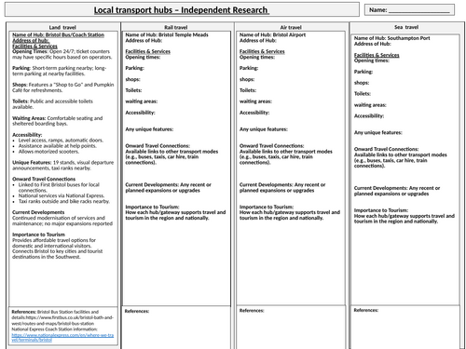Click 'Shops: Features a Shop to Go' text
This screenshot has height=349, width=466.
(63, 87)
